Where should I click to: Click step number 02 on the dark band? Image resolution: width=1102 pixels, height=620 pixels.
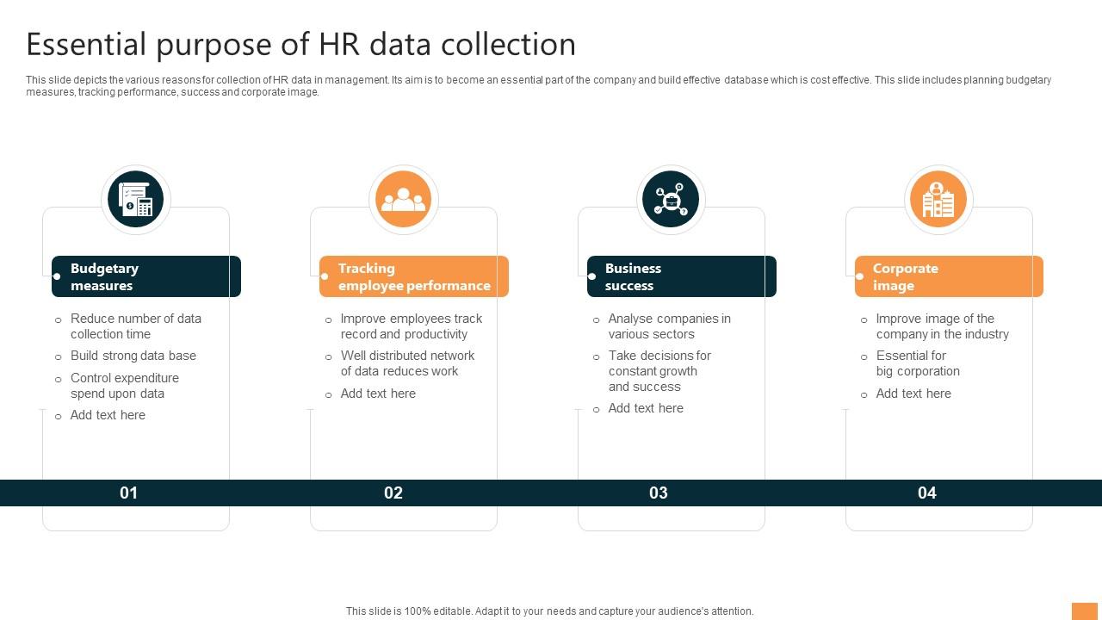pyautogui.click(x=393, y=493)
